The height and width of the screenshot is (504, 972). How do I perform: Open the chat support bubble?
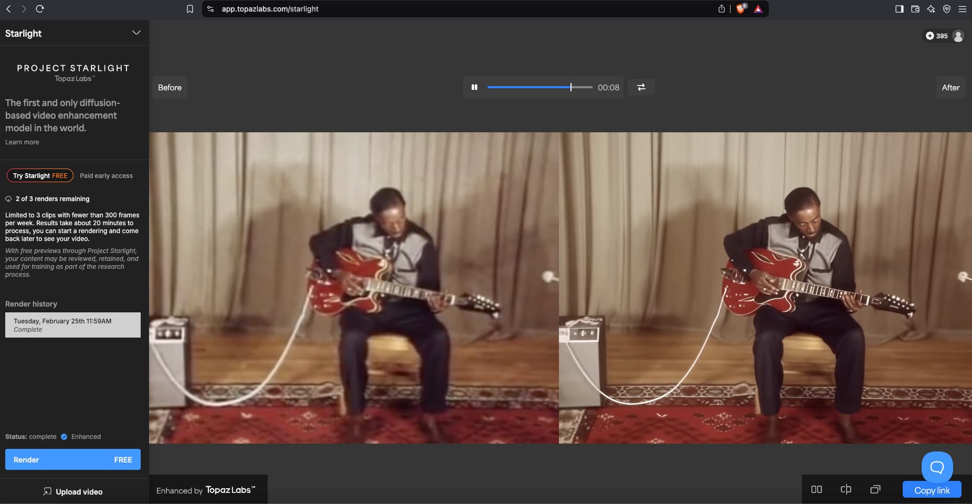click(x=937, y=467)
